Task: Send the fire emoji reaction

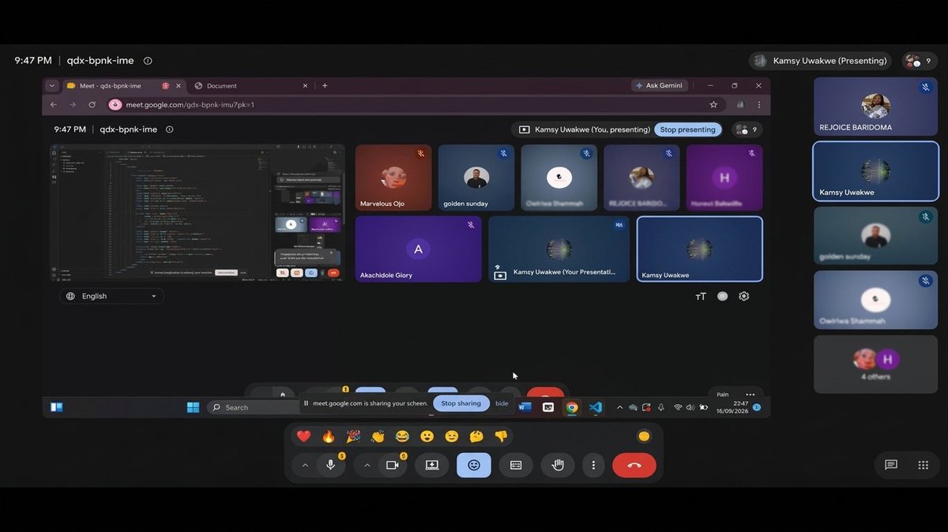Action: click(x=329, y=436)
